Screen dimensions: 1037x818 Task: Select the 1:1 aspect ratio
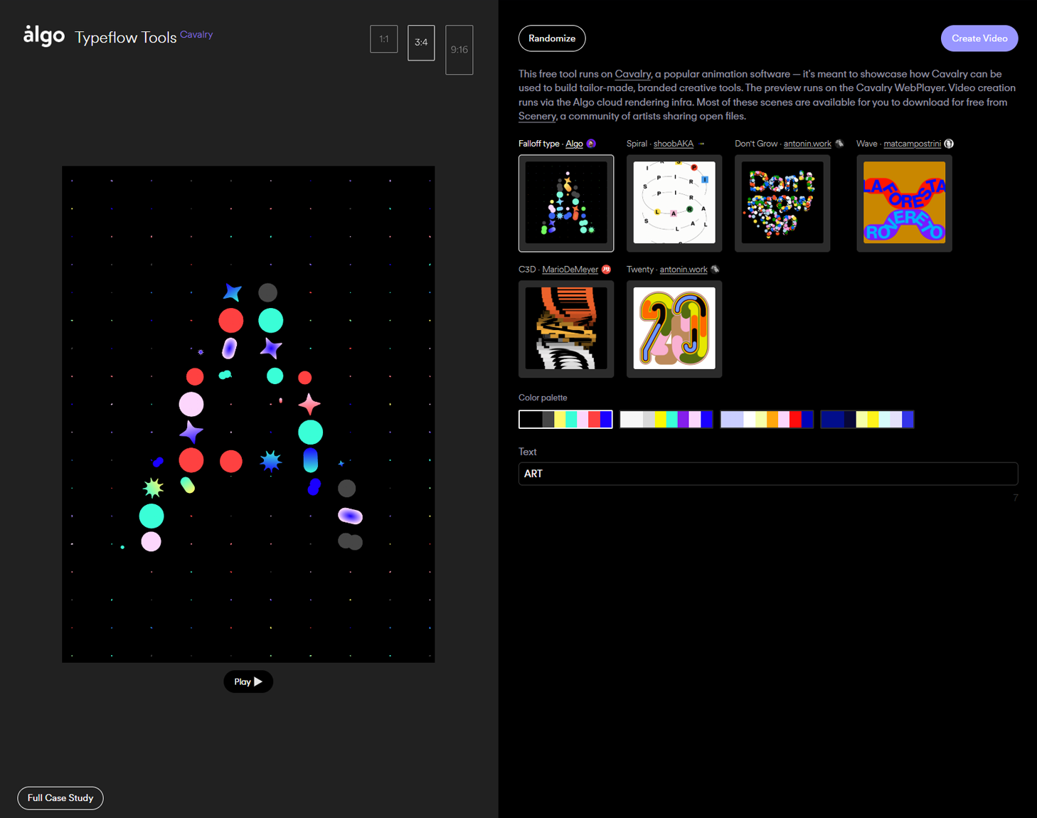click(383, 39)
